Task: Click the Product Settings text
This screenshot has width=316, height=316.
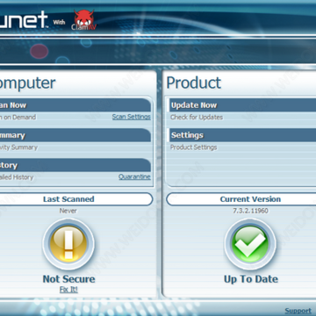Action: pos(194,147)
